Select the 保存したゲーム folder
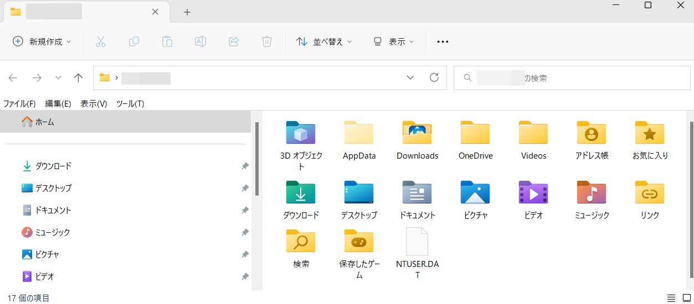 (359, 254)
